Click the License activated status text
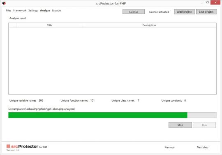 pyautogui.click(x=159, y=12)
